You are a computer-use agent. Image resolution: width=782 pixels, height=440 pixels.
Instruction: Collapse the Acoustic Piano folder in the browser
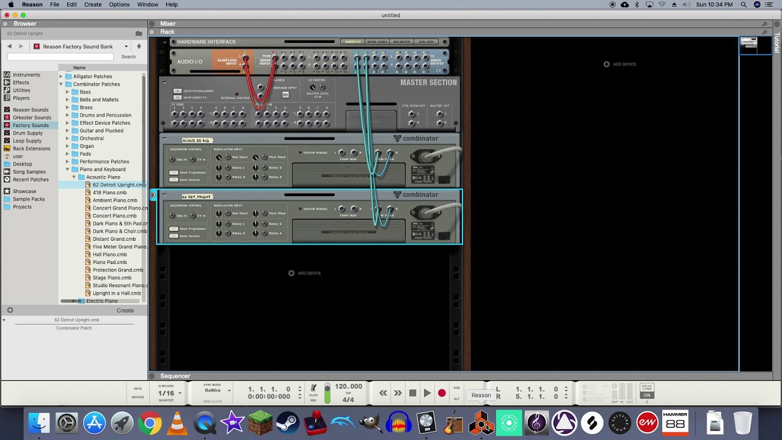pos(74,177)
